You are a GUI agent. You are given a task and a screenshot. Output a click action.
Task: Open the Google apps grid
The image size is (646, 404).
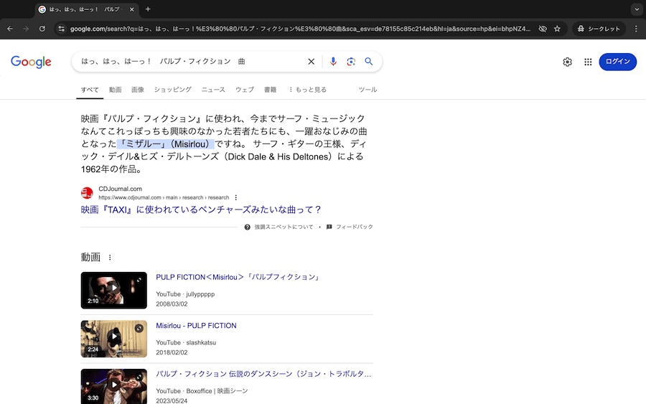coord(588,62)
